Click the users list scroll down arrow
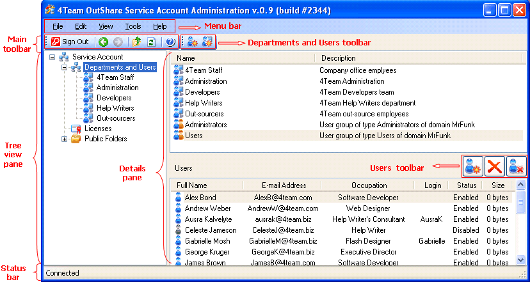 pyautogui.click(x=521, y=260)
